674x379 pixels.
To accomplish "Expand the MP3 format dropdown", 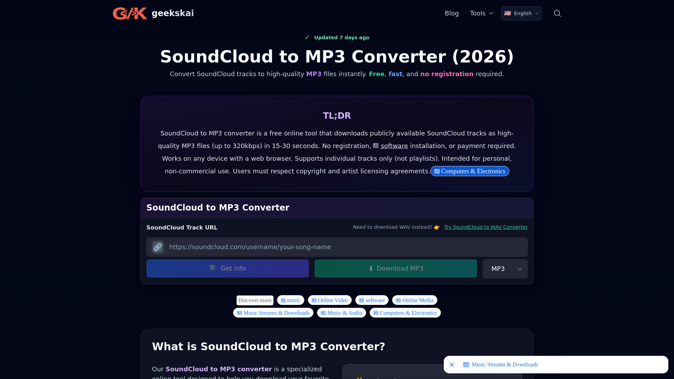I will (505, 269).
